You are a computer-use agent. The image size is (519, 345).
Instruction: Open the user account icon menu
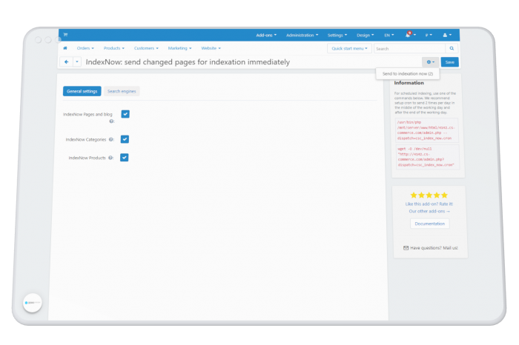click(x=447, y=35)
